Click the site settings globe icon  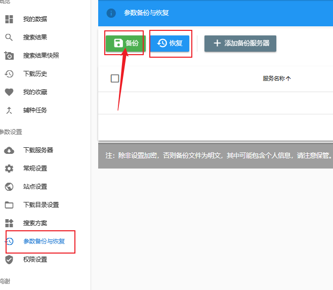pyautogui.click(x=9, y=187)
